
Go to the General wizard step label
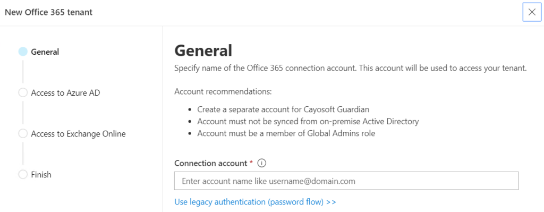[x=45, y=52]
